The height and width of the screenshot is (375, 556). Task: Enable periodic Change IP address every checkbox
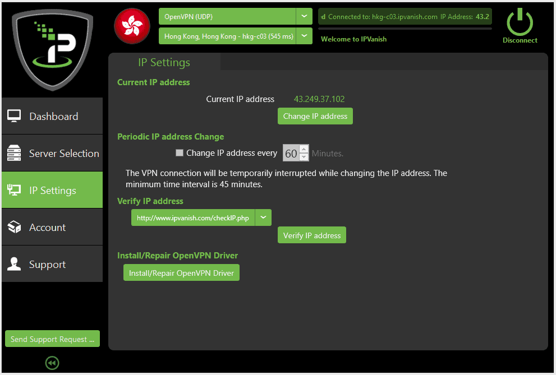180,153
